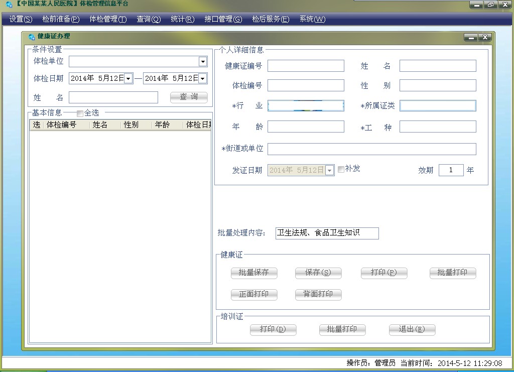
Task: Open the 查询(Q) menu
Action: tap(149, 19)
